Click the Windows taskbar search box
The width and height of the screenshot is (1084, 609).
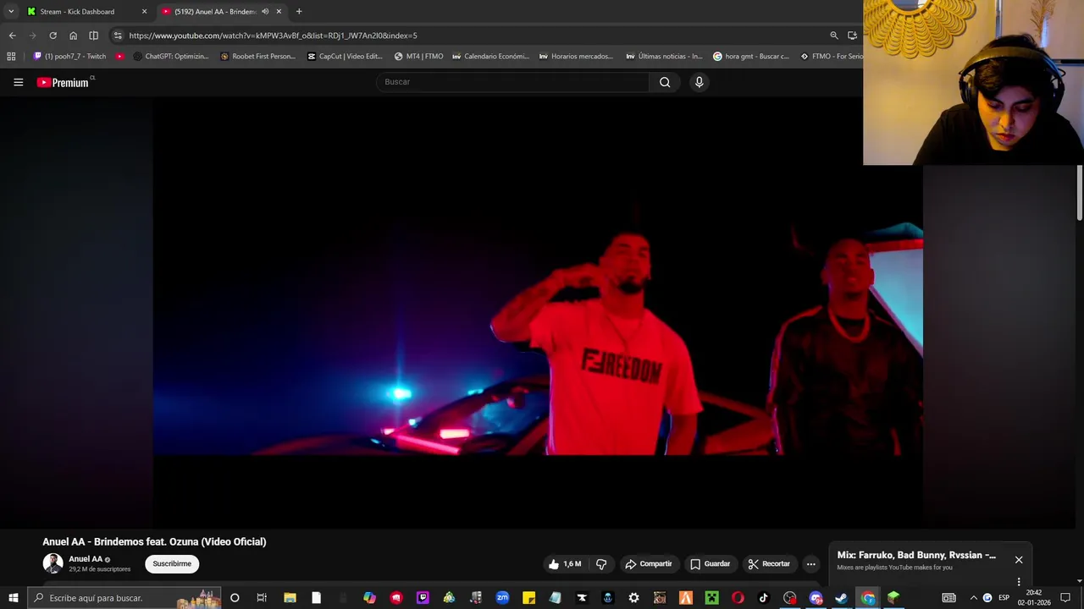click(x=124, y=598)
